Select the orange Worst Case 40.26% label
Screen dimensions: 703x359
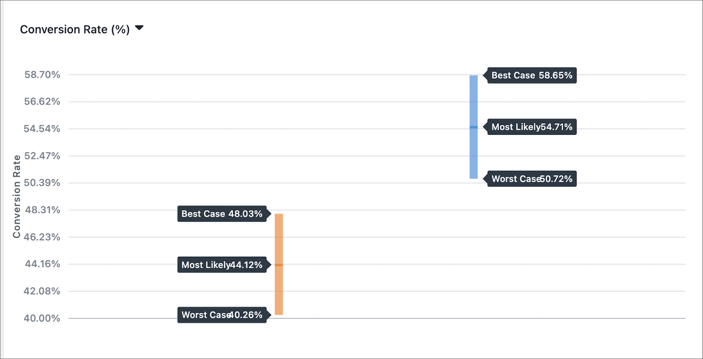click(x=224, y=315)
